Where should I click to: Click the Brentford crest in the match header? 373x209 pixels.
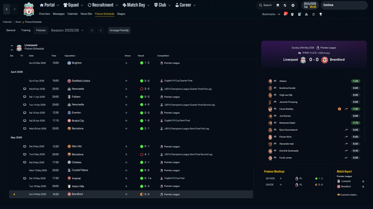point(325,60)
